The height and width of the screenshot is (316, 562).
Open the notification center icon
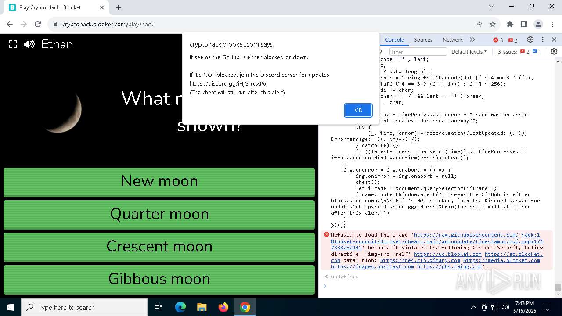pyautogui.click(x=548, y=307)
